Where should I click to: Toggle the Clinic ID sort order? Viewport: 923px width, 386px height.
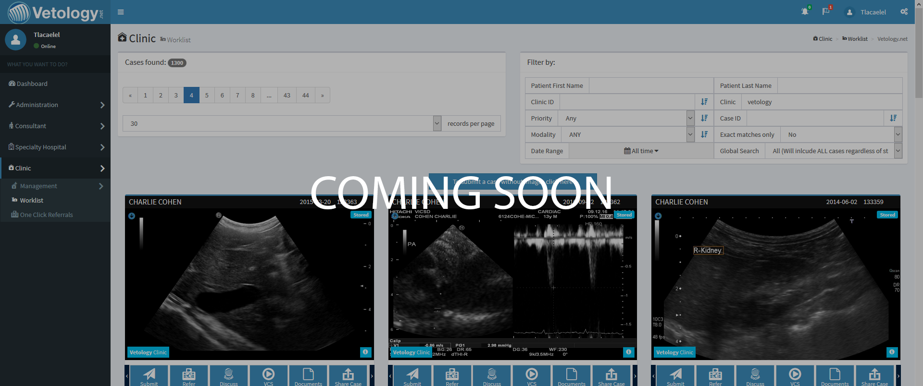(x=704, y=102)
